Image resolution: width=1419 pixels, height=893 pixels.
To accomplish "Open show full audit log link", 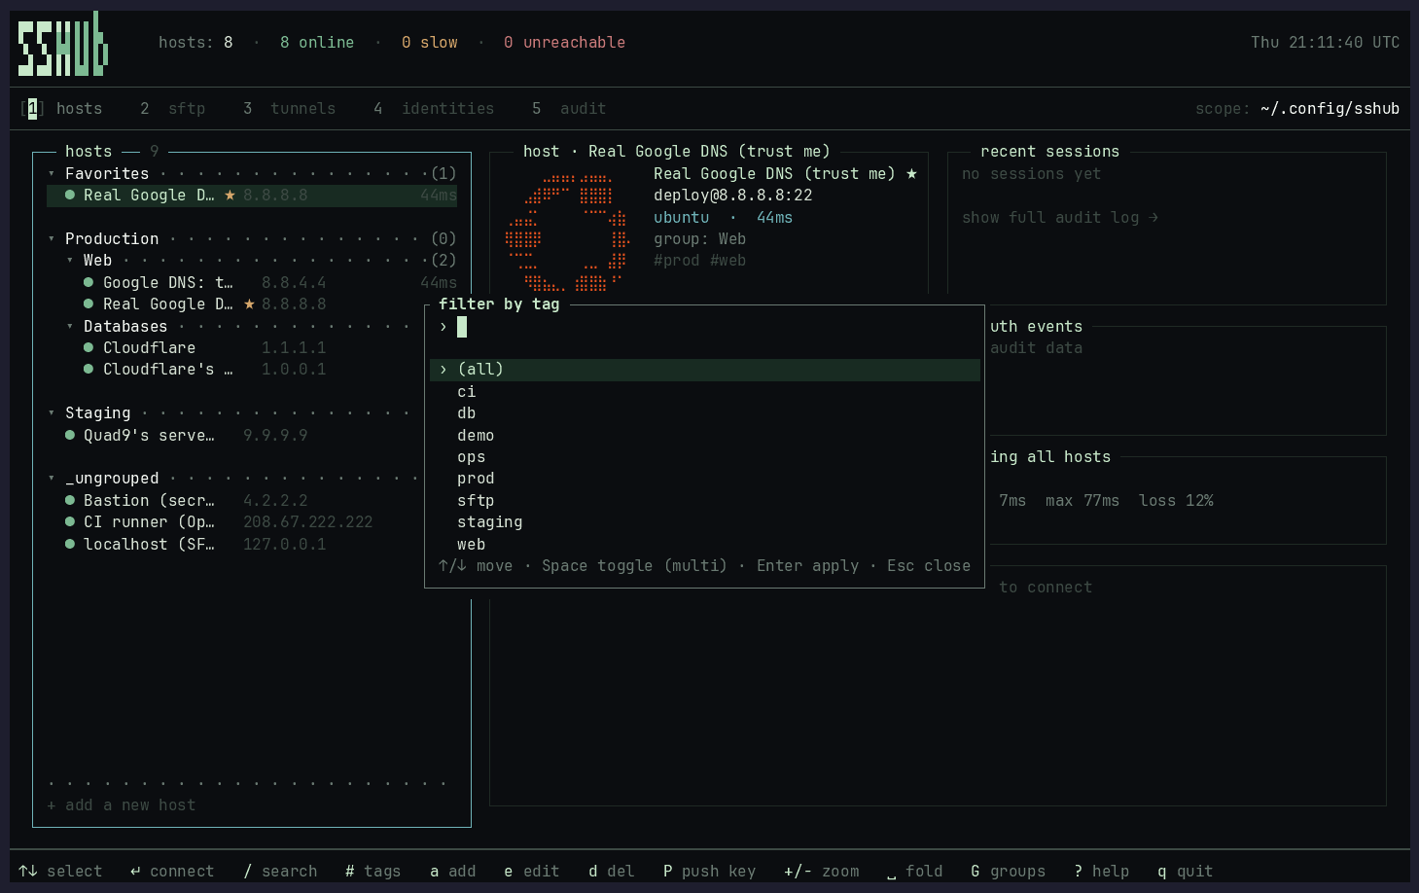I will tap(1060, 218).
